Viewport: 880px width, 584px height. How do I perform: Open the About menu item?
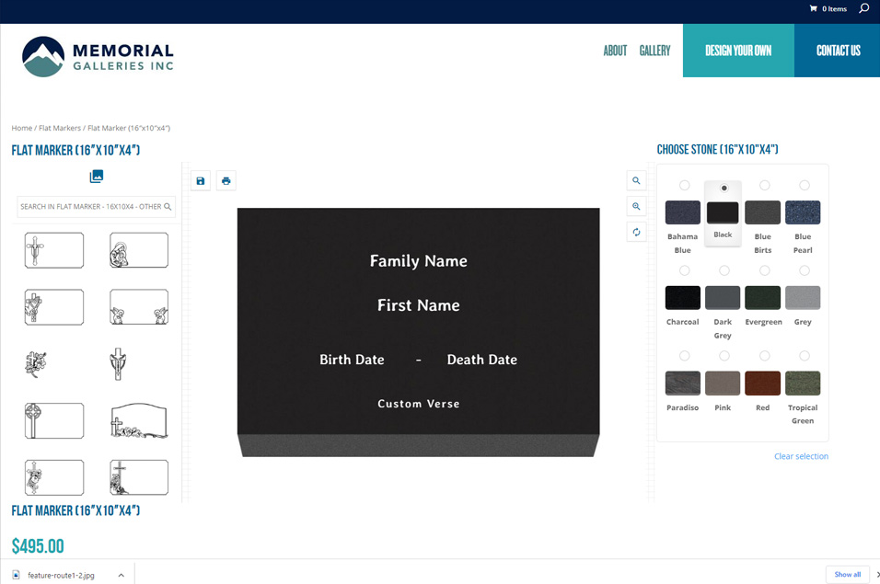[615, 52]
